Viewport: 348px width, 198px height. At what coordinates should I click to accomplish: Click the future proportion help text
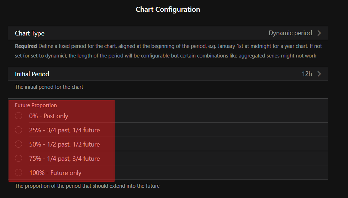(x=87, y=186)
